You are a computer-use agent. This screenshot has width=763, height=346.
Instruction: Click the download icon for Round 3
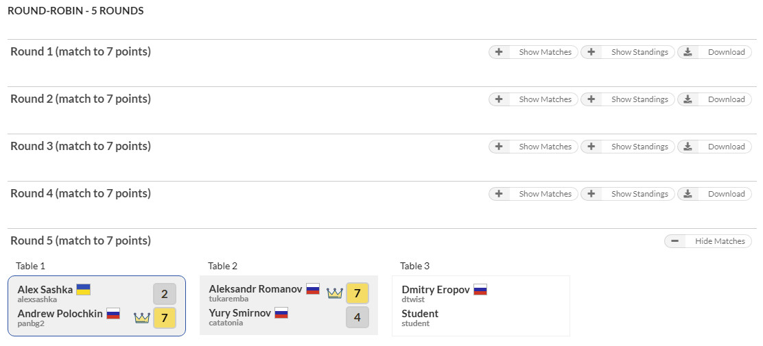point(688,147)
